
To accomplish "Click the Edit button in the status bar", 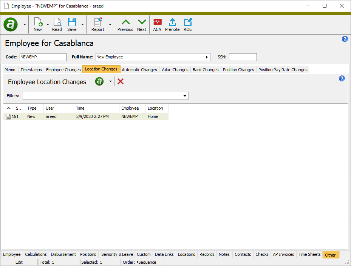I will [x=19, y=262].
